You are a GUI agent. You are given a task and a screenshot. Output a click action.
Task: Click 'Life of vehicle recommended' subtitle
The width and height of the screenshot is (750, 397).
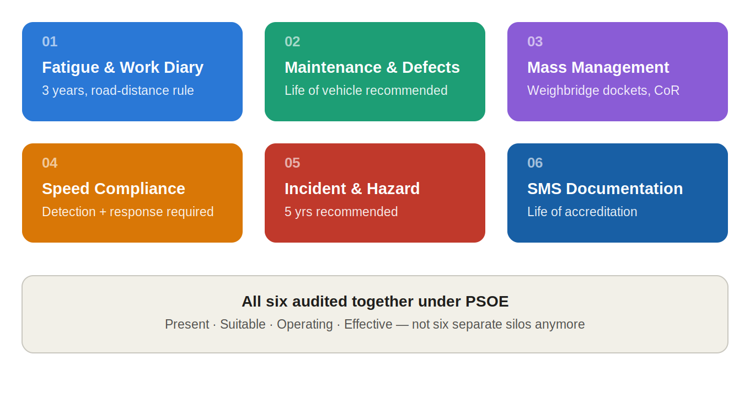[366, 90]
